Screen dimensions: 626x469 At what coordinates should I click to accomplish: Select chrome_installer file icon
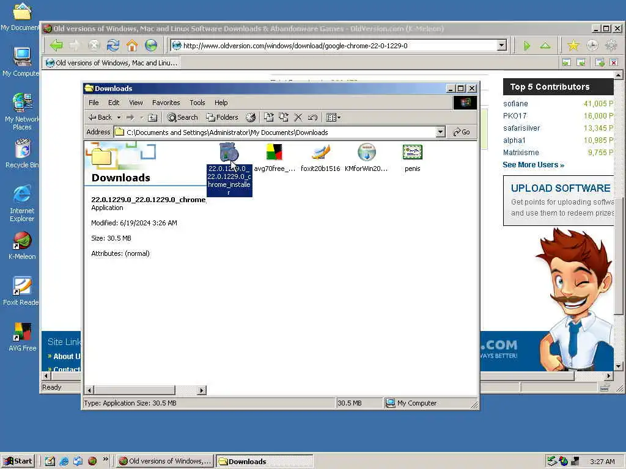coord(229,152)
